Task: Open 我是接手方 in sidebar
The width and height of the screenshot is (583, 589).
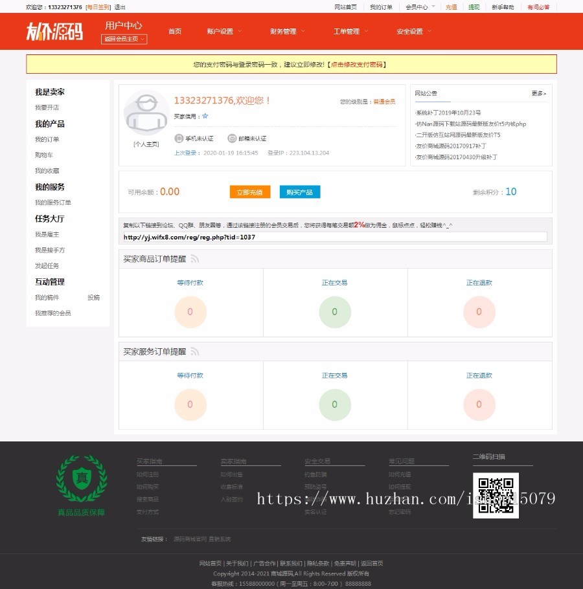Action: tap(50, 250)
